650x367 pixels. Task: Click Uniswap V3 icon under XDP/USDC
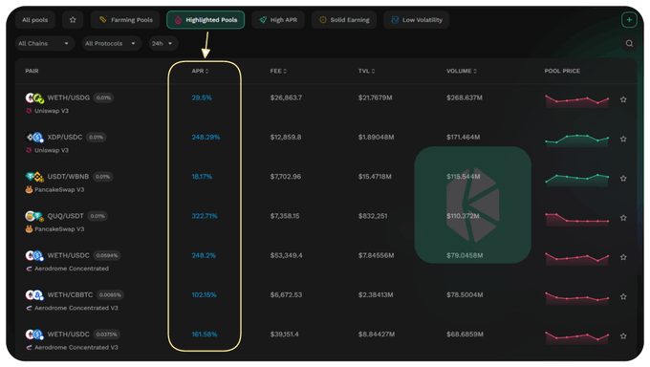29,151
